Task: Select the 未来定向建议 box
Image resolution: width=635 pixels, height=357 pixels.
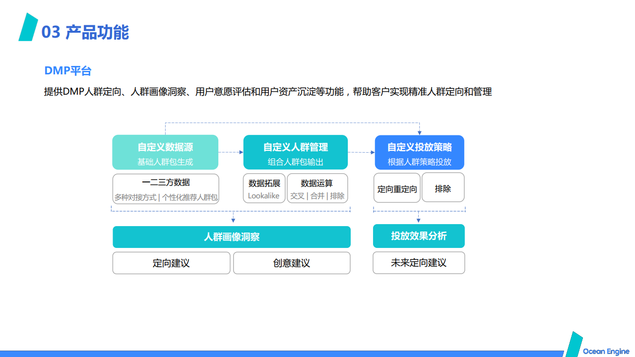Action: [x=419, y=263]
